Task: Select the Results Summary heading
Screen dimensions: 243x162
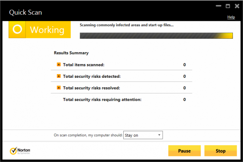Action: [x=71, y=53]
